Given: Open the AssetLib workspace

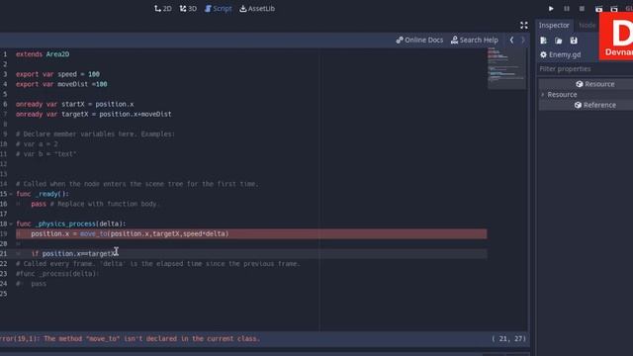Looking at the screenshot, I should coord(257,9).
